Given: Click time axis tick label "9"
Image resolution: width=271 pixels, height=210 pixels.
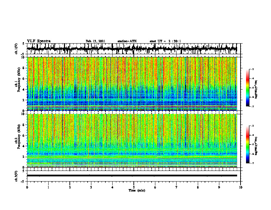Looking at the screenshot, I should coord(219,187).
